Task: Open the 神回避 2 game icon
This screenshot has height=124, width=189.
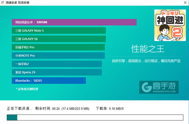Action: 170,25
